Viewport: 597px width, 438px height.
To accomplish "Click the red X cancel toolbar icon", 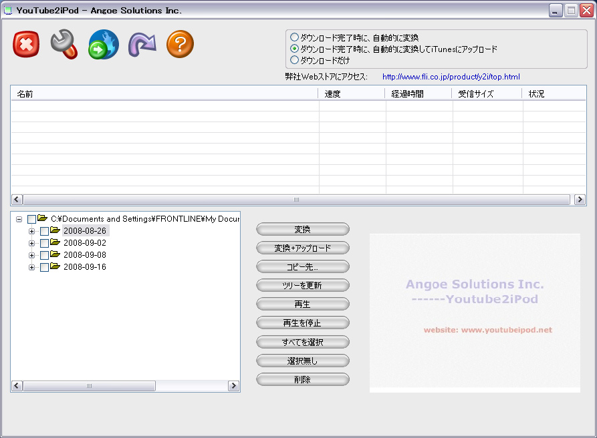I will pos(26,45).
